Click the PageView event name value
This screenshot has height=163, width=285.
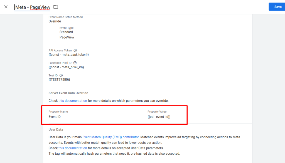click(67, 37)
